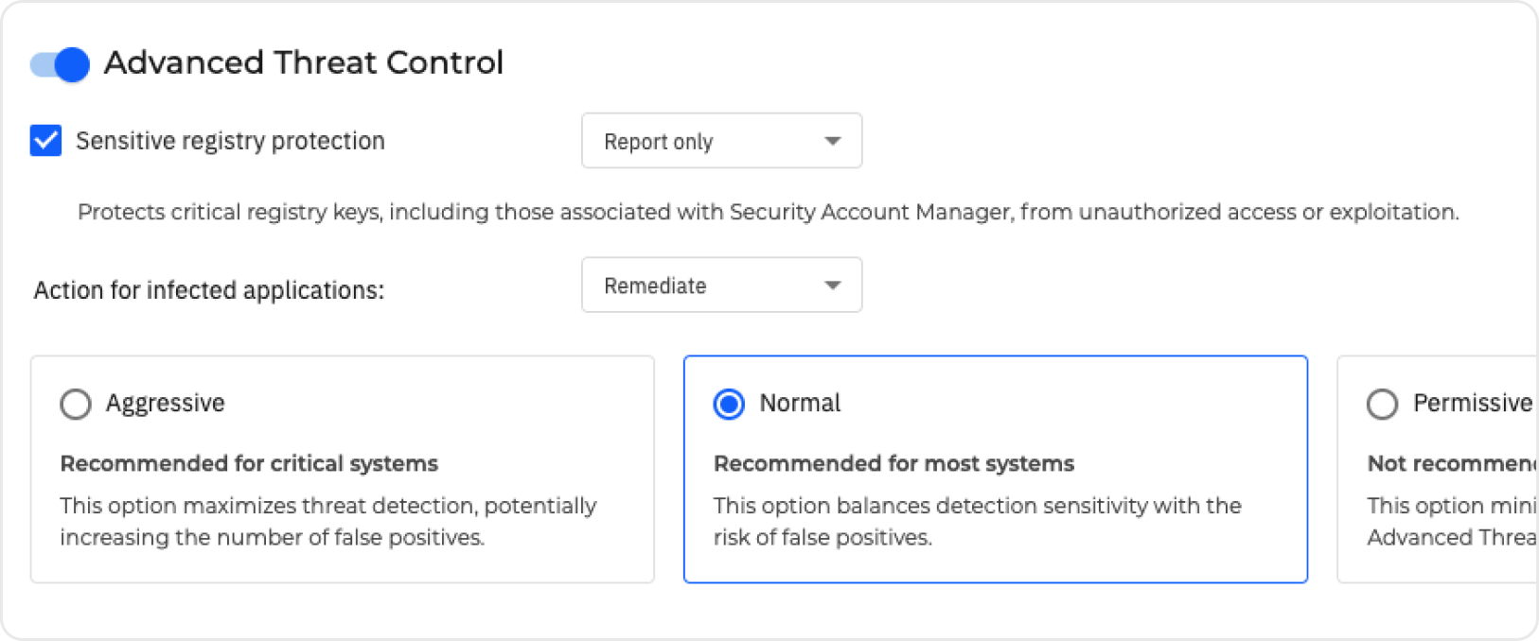Uncheck Sensitive registry protection checkbox
This screenshot has width=1539, height=641.
(x=45, y=141)
